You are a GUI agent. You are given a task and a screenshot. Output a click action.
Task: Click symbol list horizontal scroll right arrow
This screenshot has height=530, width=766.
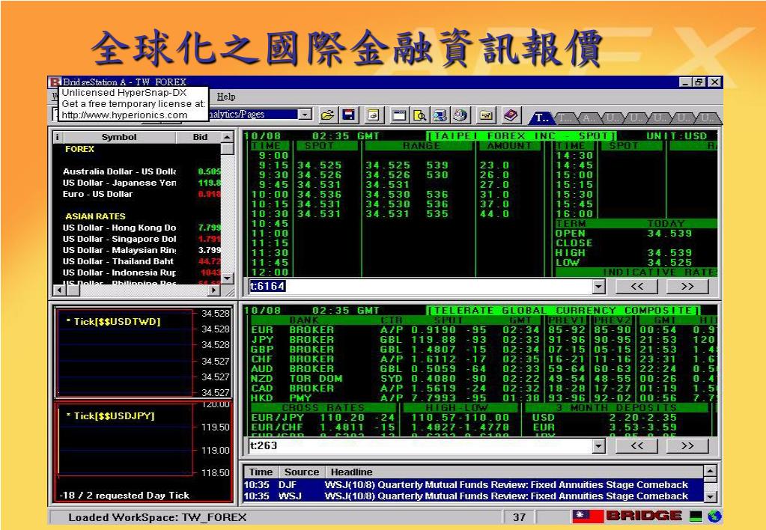[x=214, y=290]
